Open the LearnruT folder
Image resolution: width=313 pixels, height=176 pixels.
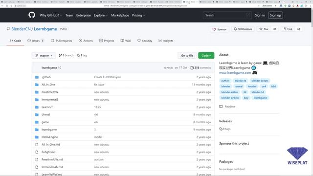[x=47, y=107]
